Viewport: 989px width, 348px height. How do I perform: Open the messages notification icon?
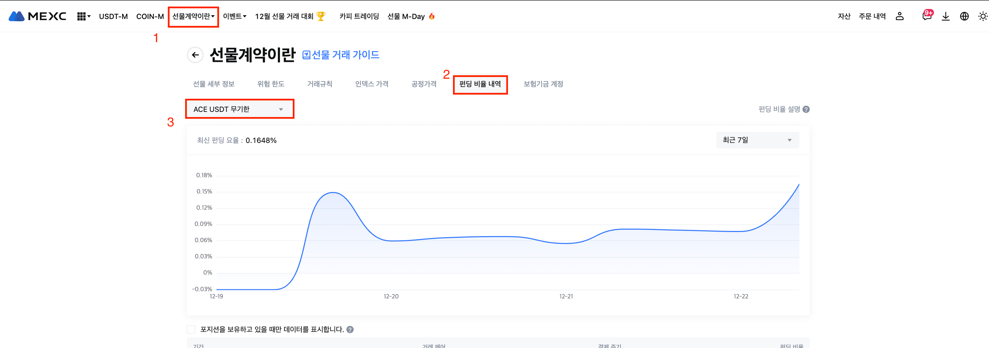pyautogui.click(x=927, y=16)
